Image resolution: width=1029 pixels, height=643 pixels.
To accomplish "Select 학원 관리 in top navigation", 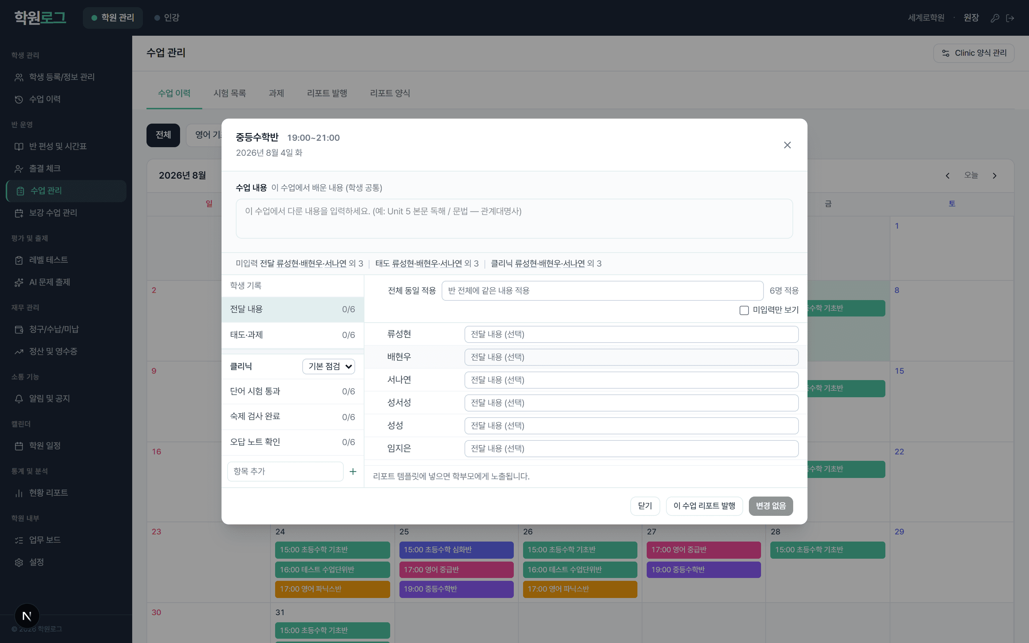I will click(113, 18).
